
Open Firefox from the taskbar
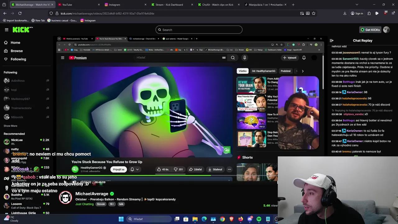[x=241, y=219]
